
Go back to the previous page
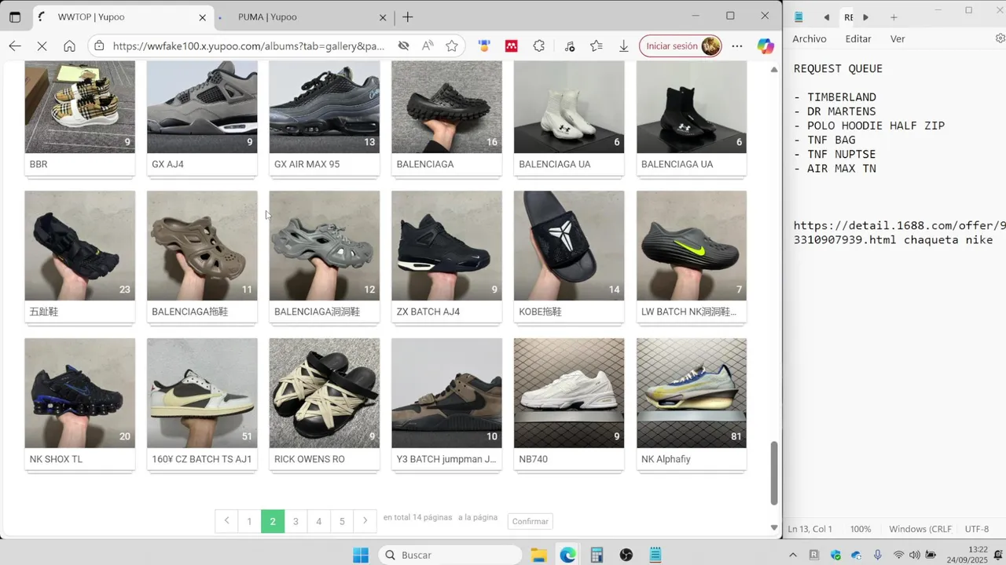15,46
